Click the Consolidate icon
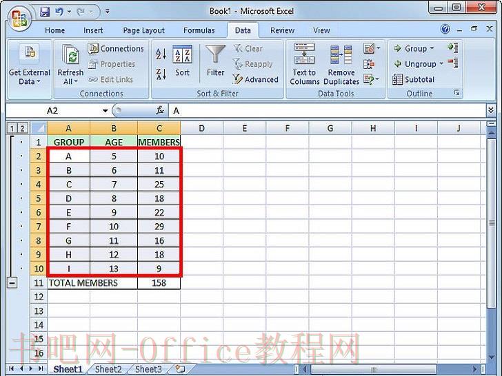Image resolution: width=502 pixels, height=376 pixels. tap(368, 64)
